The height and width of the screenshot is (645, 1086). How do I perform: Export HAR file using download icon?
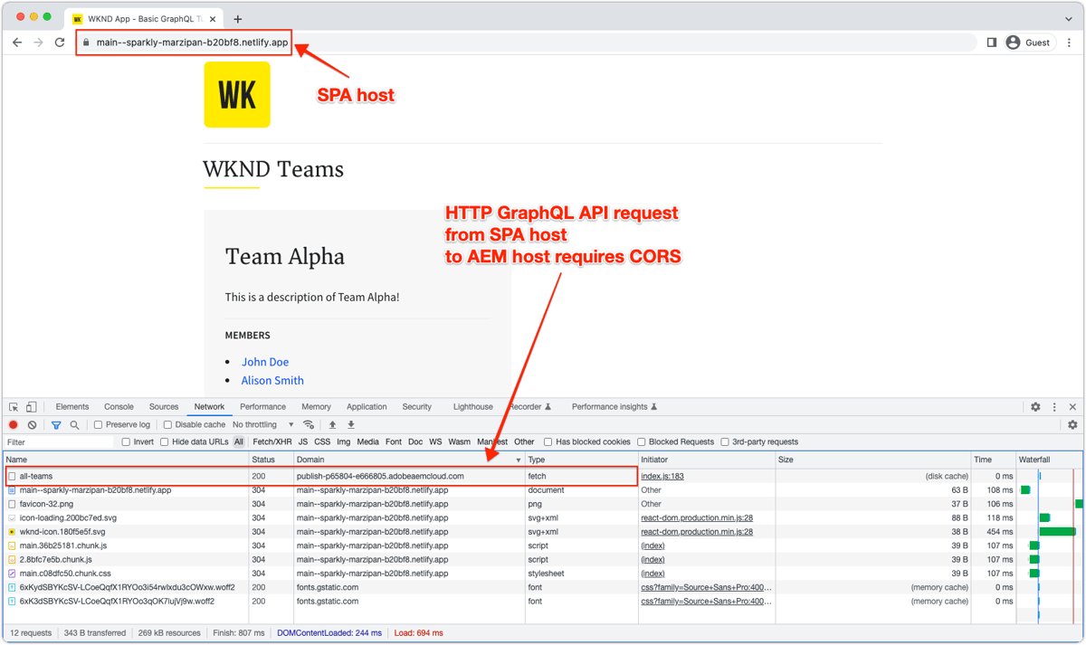coord(351,424)
